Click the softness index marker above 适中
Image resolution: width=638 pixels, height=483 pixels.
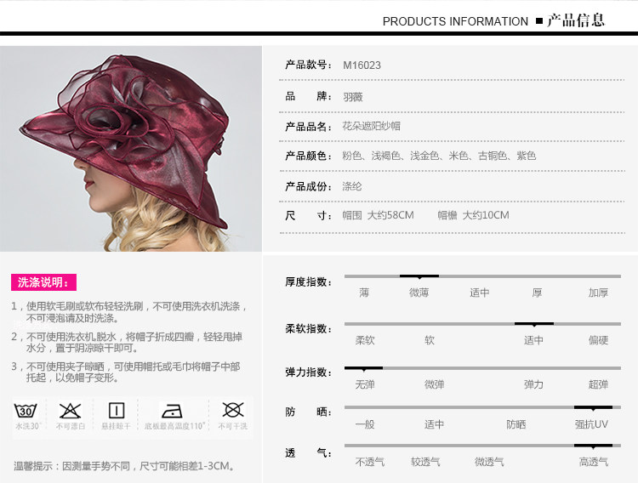(x=534, y=324)
